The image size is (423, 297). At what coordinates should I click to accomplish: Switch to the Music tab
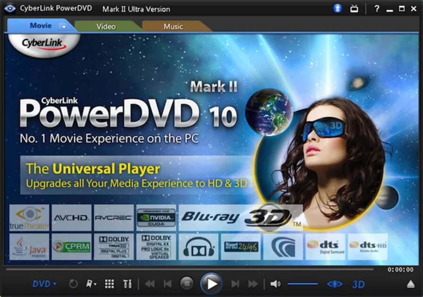pyautogui.click(x=173, y=26)
